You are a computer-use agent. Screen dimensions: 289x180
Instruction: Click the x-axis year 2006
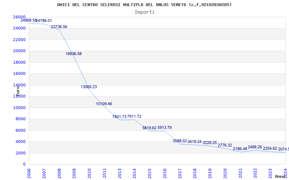(29, 174)
